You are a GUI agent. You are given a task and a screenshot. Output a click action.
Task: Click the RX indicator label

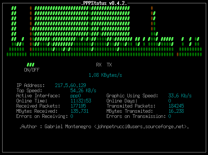99,65
